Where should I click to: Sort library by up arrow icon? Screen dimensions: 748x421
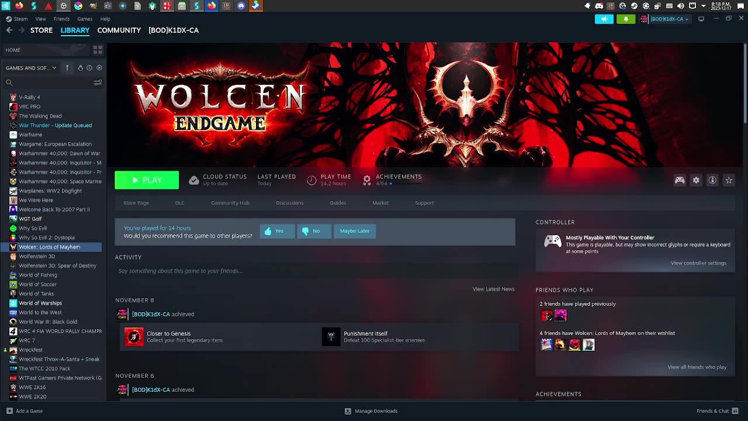(x=67, y=68)
